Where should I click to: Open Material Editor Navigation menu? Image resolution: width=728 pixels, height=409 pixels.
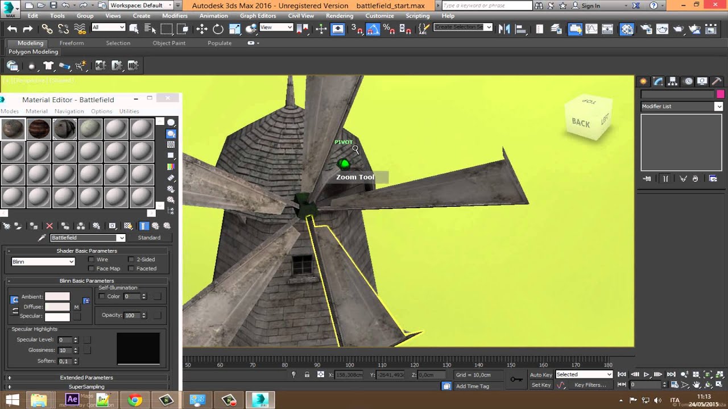(x=69, y=111)
